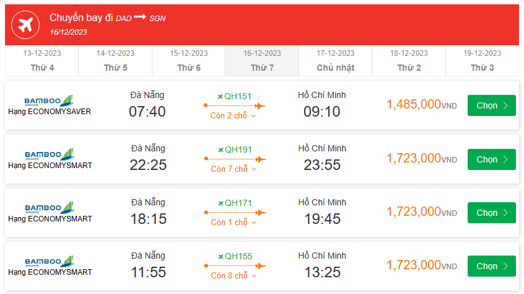Click green plane icon beside QH191
Viewport: 524px width, 294px height.
220,149
